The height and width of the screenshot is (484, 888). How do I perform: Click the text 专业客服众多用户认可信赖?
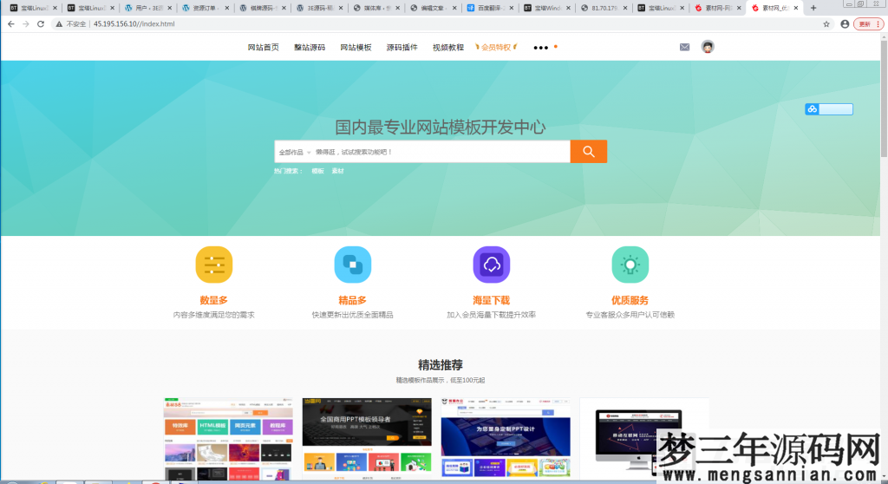pos(630,315)
